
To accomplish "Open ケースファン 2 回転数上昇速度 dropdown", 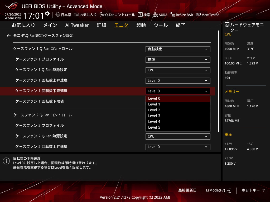I will coord(178,147).
